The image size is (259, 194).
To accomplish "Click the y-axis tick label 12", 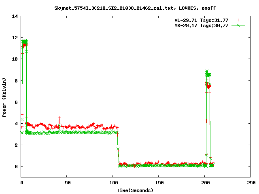I will (15, 38).
